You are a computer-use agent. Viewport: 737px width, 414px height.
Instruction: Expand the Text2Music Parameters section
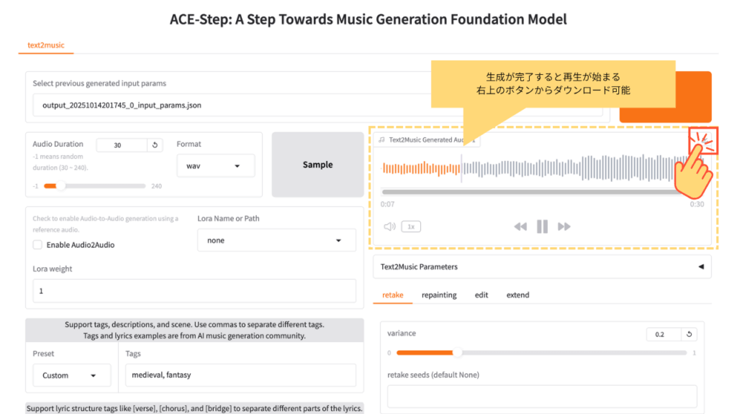pos(541,267)
